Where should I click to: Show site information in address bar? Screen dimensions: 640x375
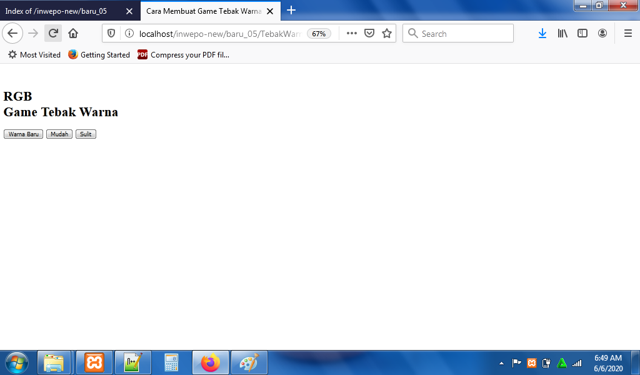pyautogui.click(x=129, y=34)
